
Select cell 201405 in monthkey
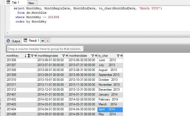coord(21,114)
